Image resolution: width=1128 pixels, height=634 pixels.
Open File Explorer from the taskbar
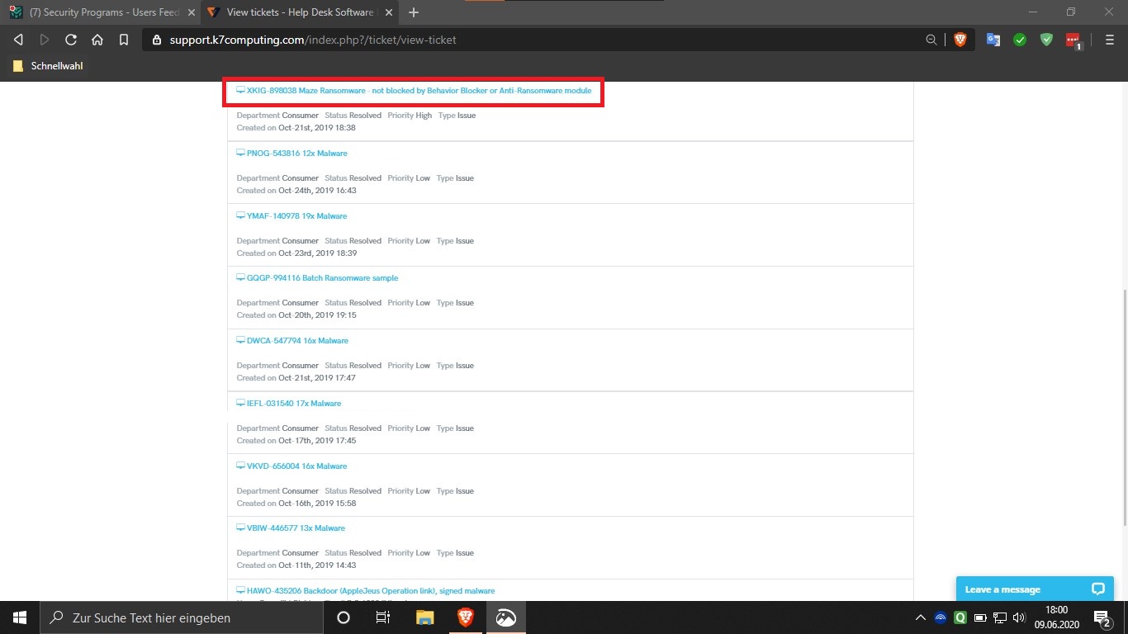[x=424, y=617]
